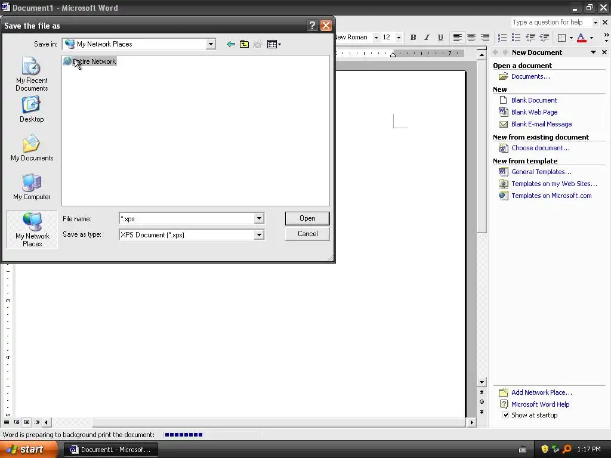Click the Back arrow in the save dialog
The width and height of the screenshot is (611, 458).
231,44
